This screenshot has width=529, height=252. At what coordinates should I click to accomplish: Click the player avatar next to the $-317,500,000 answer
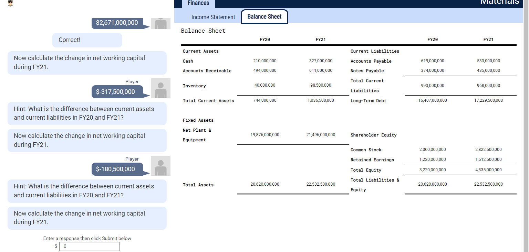[x=160, y=88]
